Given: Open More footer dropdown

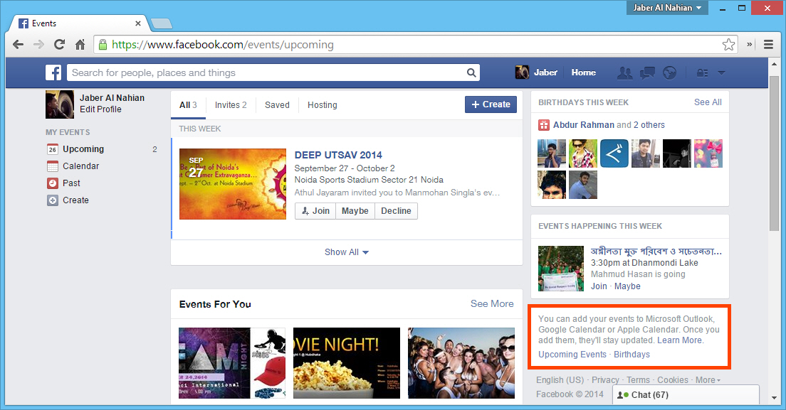Looking at the screenshot, I should 708,380.
